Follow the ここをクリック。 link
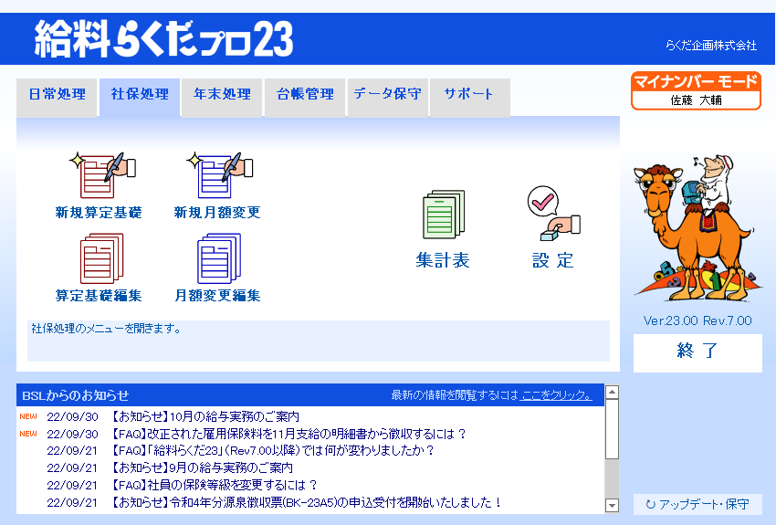The width and height of the screenshot is (776, 525). pos(557,395)
